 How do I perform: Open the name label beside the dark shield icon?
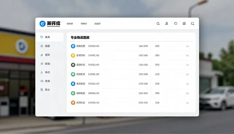(81, 65)
